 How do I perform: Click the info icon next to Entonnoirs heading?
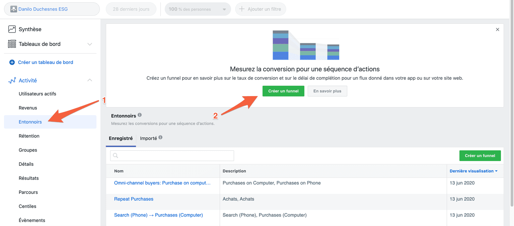[x=140, y=115]
